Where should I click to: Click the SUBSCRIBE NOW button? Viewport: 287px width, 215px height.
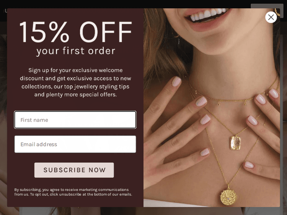tap(74, 170)
